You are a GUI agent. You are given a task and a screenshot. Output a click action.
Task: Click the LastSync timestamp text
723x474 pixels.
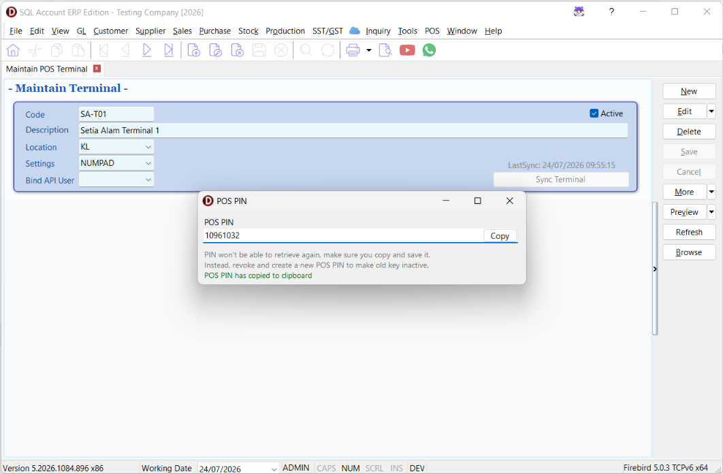pyautogui.click(x=561, y=165)
